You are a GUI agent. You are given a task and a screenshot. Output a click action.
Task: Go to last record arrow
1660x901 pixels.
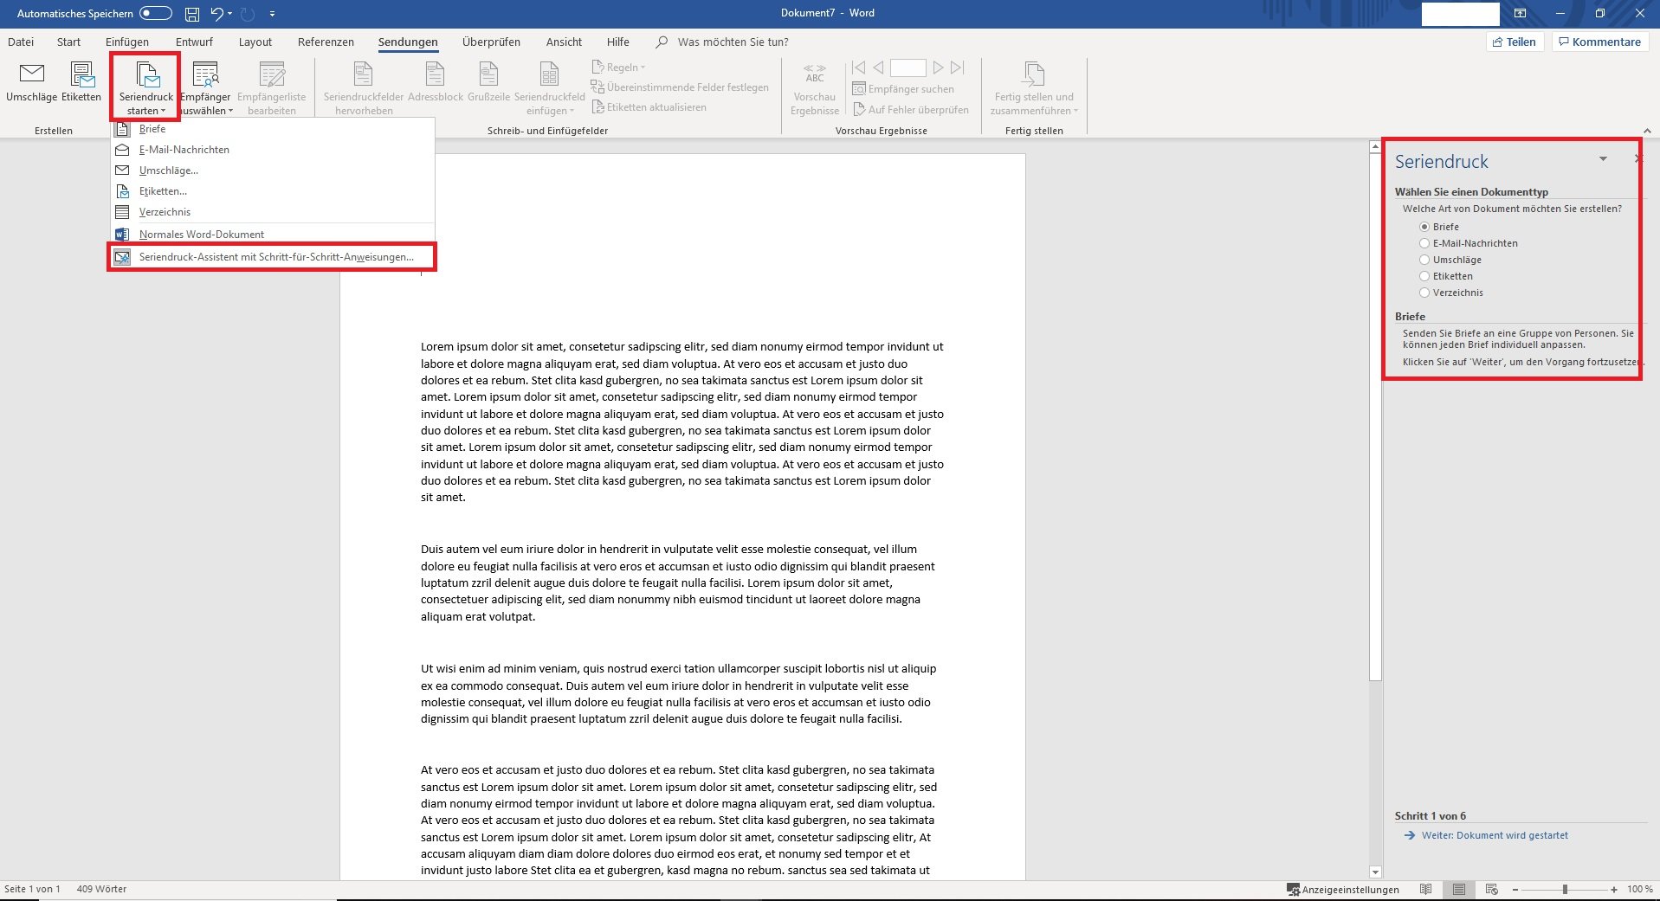pyautogui.click(x=958, y=68)
